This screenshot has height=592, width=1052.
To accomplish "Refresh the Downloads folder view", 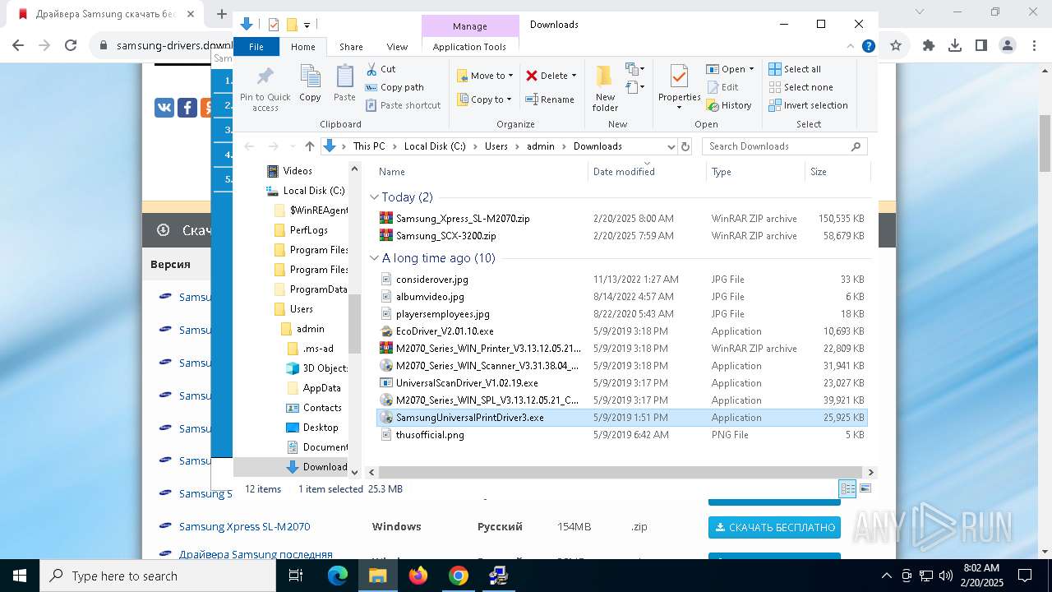I will coord(685,146).
